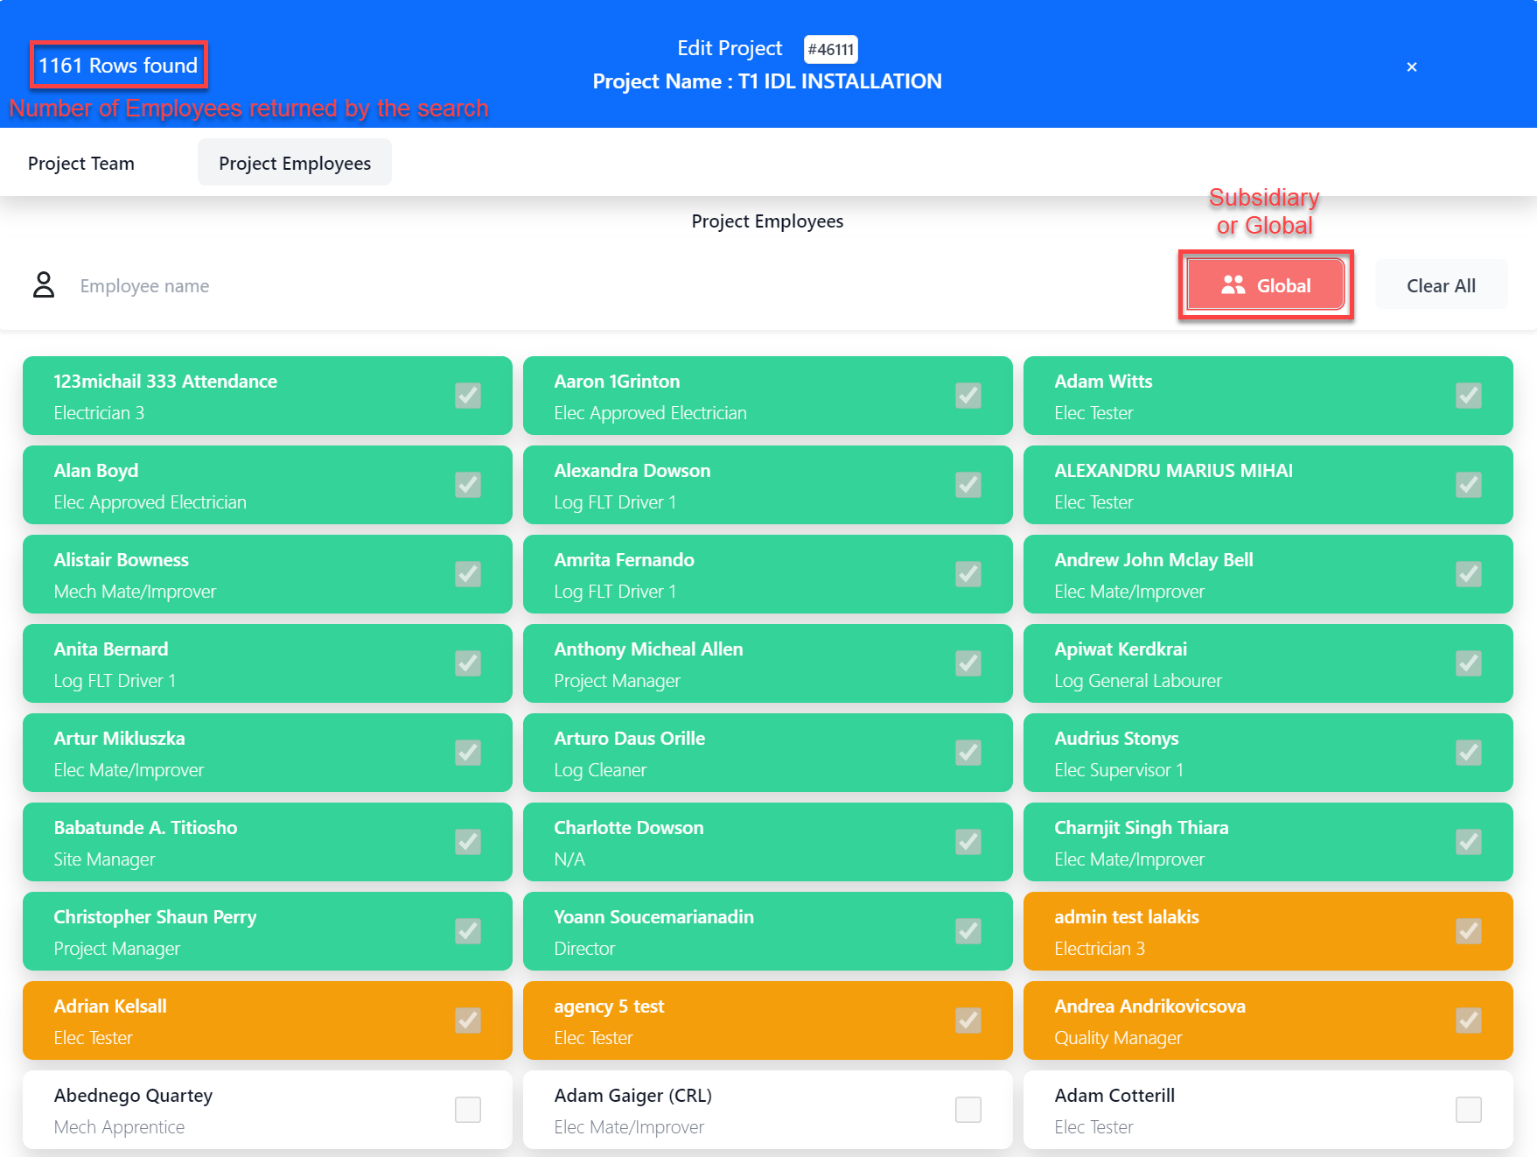The image size is (1537, 1157).
Task: Check the Abednego Quartey checkbox
Action: [x=468, y=1110]
